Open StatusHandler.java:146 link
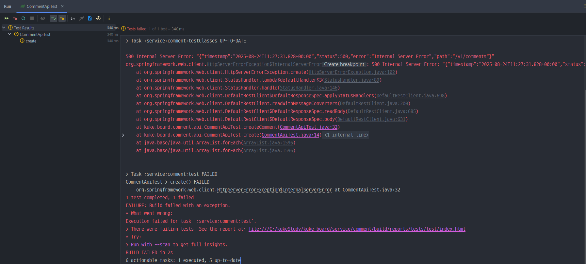The height and width of the screenshot is (264, 586). point(309,88)
